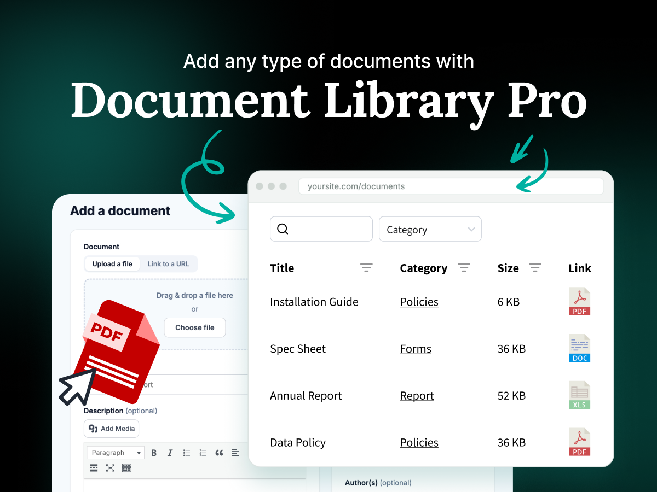Screen dimensions: 657x492
Task: Click the document search field
Action: (x=321, y=229)
